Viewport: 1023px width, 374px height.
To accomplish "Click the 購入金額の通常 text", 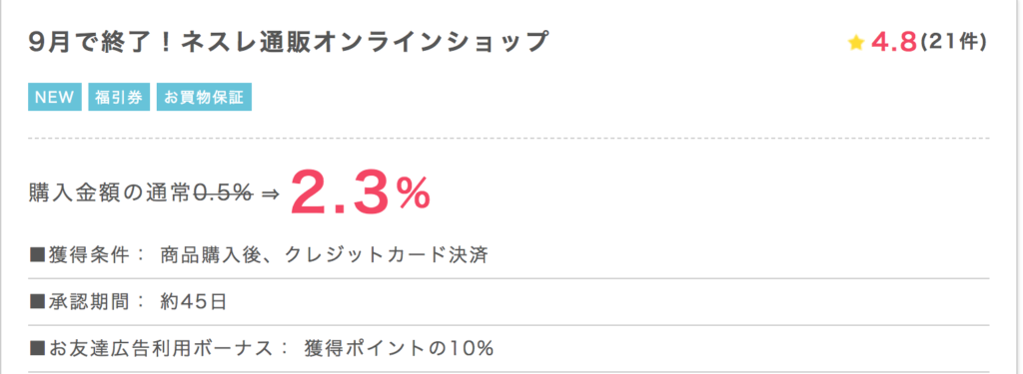I will point(111,193).
